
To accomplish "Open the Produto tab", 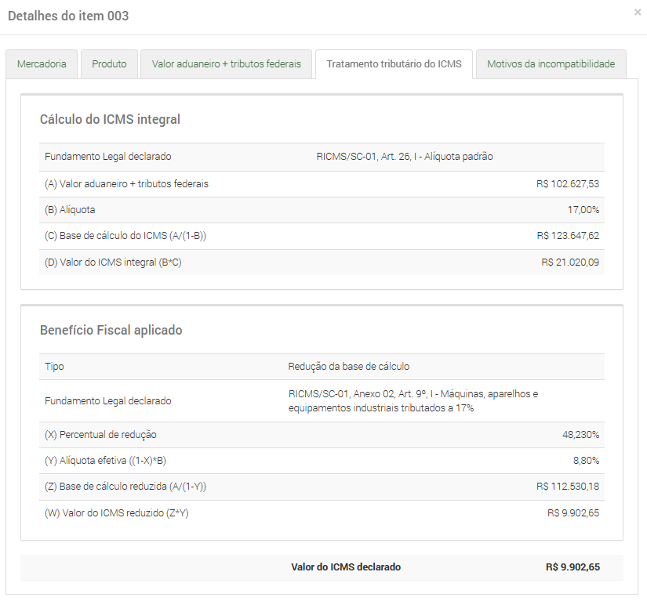I will 109,64.
